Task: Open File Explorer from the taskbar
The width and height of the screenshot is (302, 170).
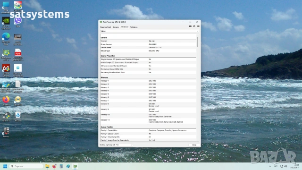Action: (x=47, y=166)
